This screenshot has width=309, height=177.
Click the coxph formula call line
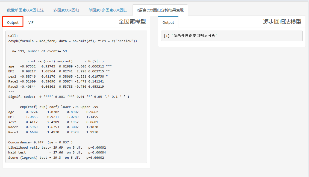[x=72, y=41]
